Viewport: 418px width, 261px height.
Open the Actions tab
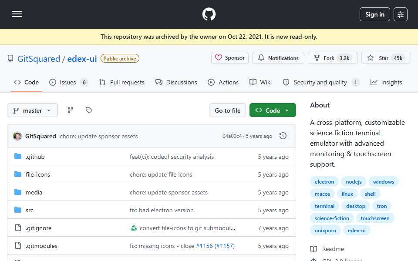[x=223, y=82]
